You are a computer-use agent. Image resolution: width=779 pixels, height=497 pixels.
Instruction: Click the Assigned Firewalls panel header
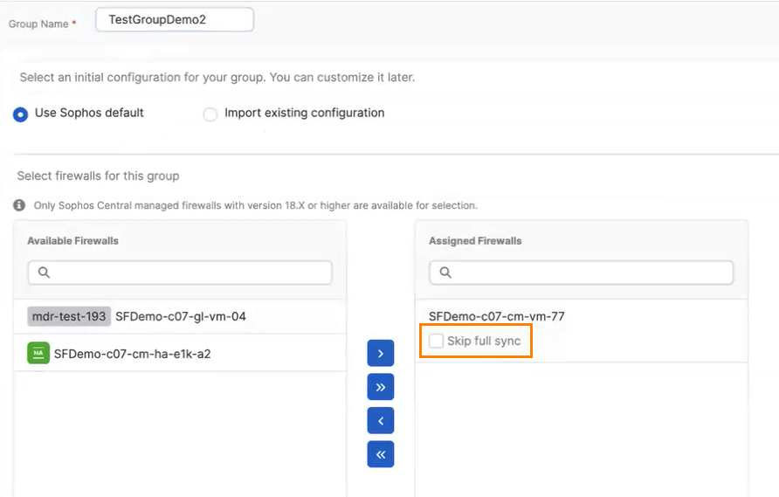(x=475, y=240)
